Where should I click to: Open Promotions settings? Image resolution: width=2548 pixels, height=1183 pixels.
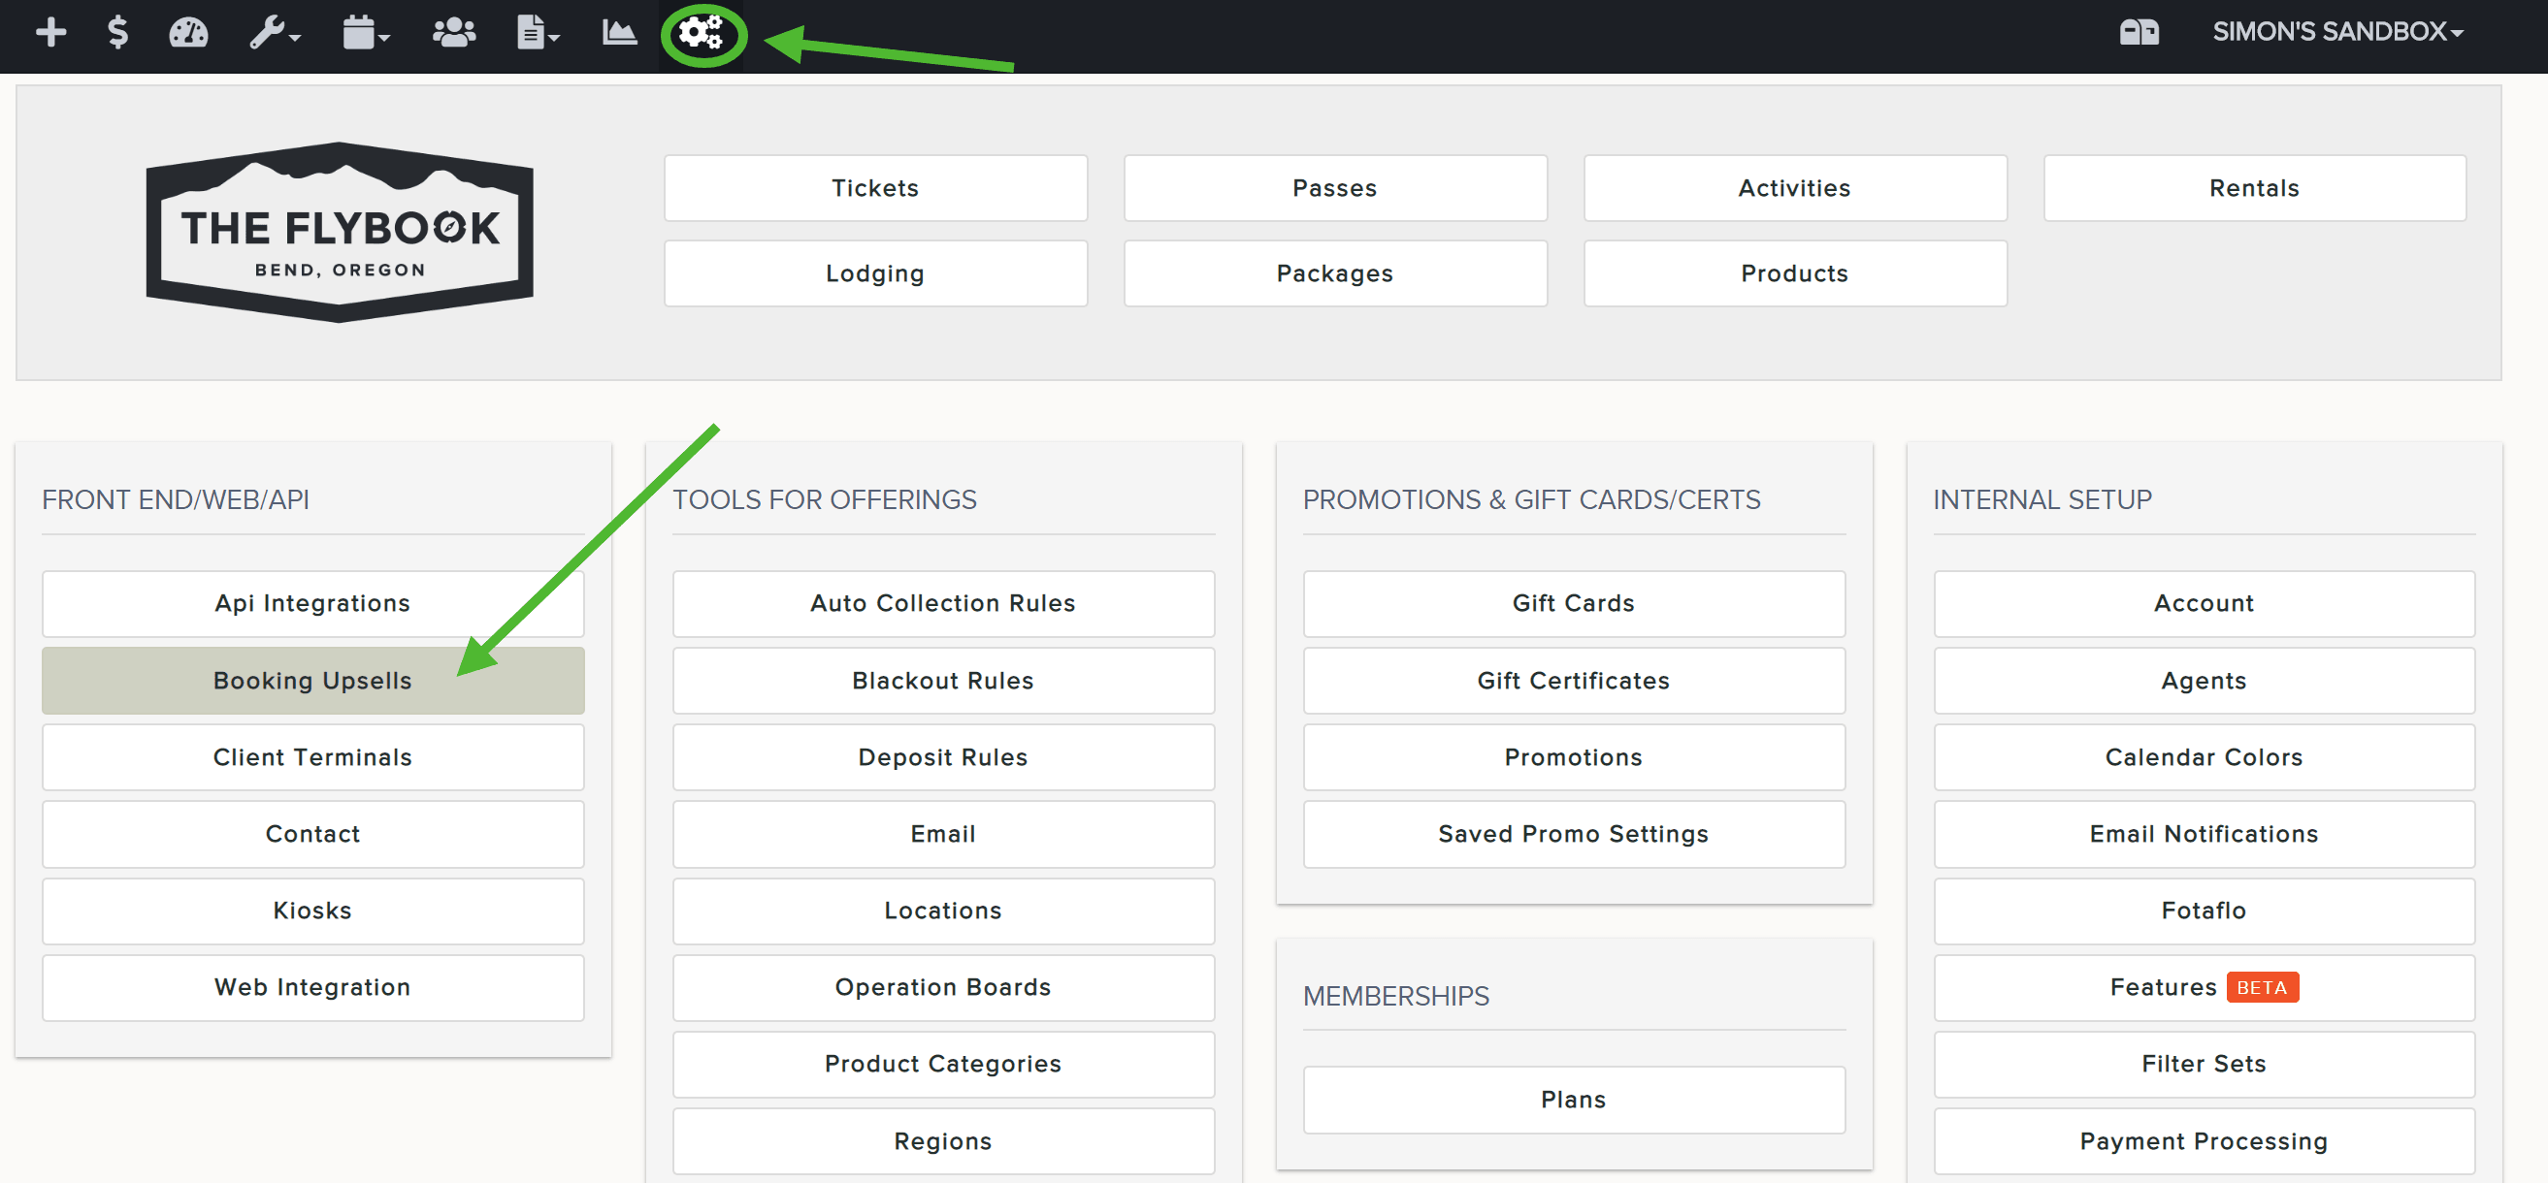click(x=1574, y=757)
